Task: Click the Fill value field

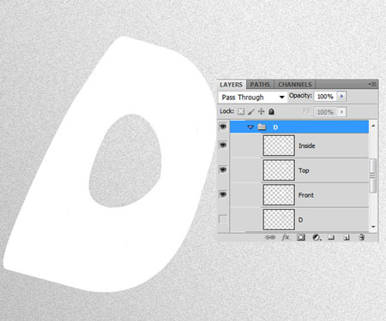Action: click(x=325, y=112)
